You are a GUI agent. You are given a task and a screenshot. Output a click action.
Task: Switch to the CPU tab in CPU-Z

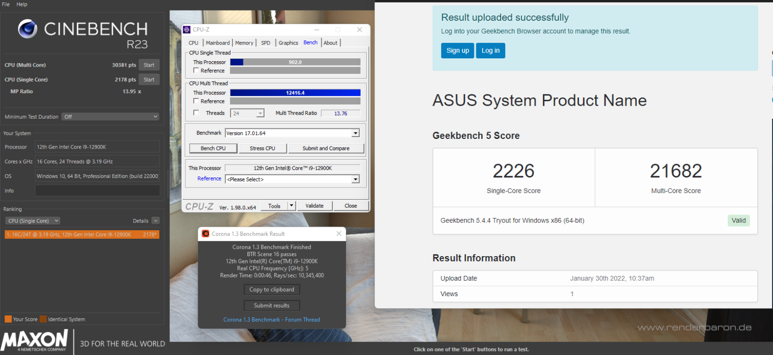click(x=193, y=43)
